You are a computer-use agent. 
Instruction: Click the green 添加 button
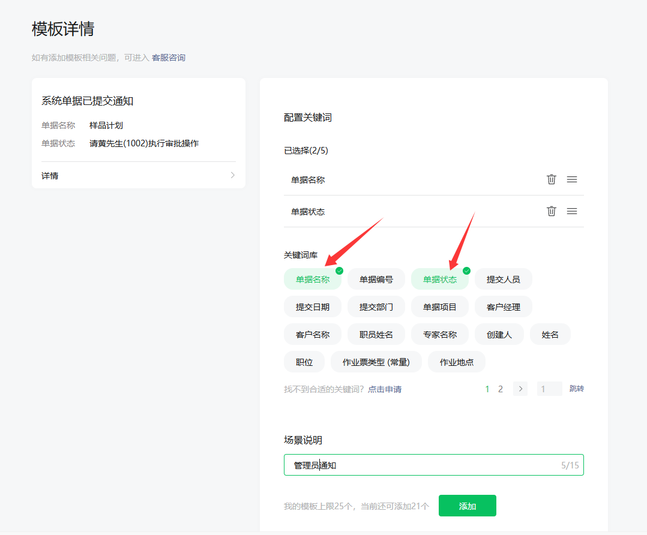pyautogui.click(x=467, y=506)
